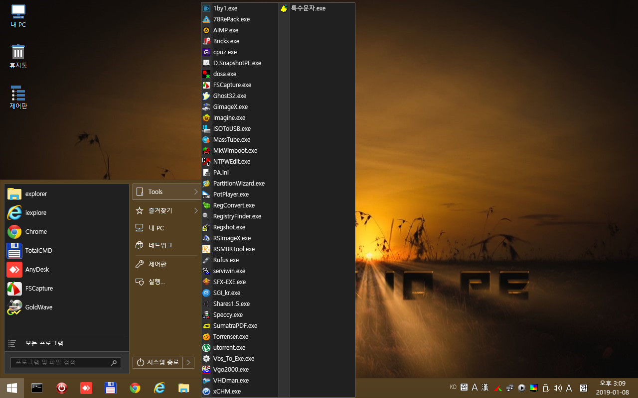Open Torrenser.exe
Image resolution: width=638 pixels, height=398 pixels.
pos(240,337)
